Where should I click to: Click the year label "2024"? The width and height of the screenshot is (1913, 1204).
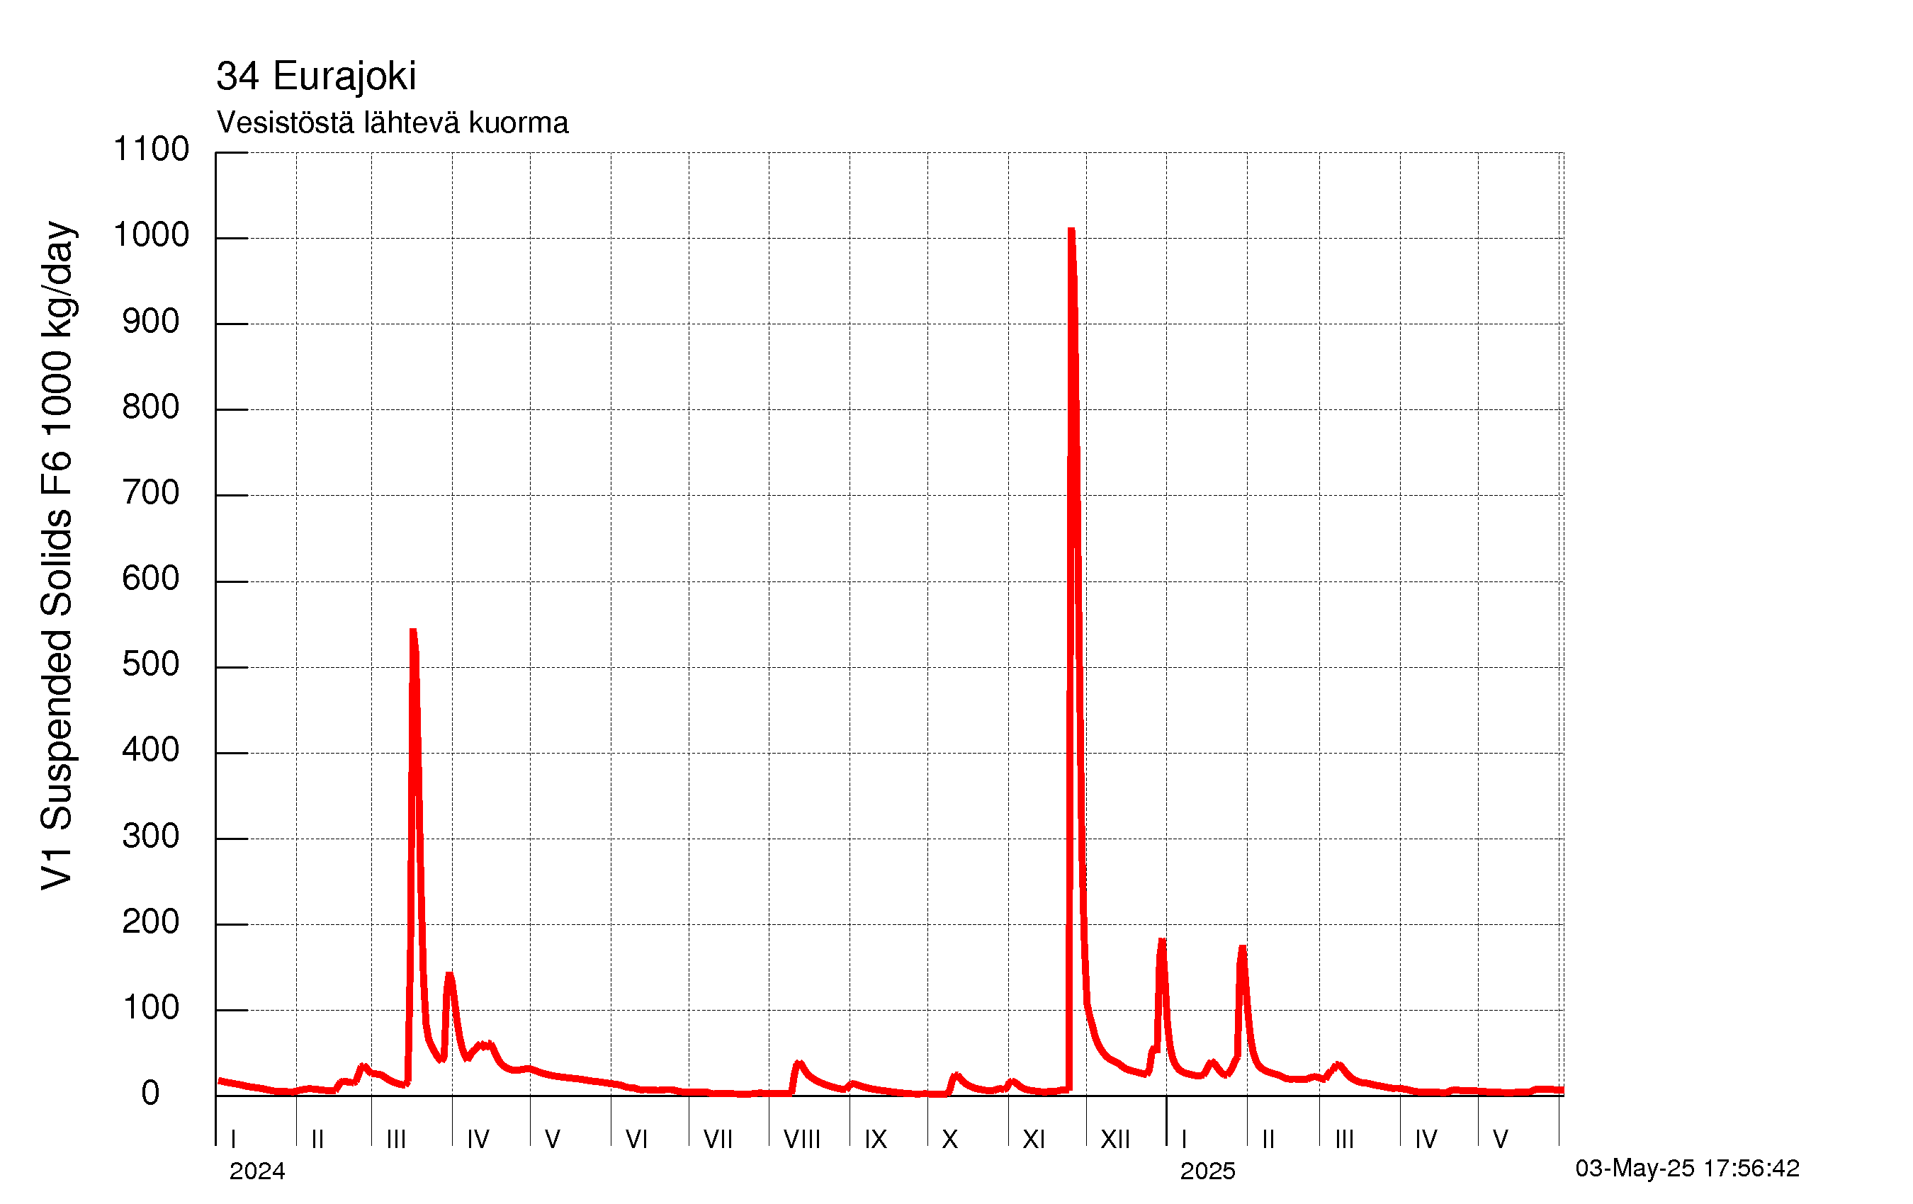point(256,1171)
